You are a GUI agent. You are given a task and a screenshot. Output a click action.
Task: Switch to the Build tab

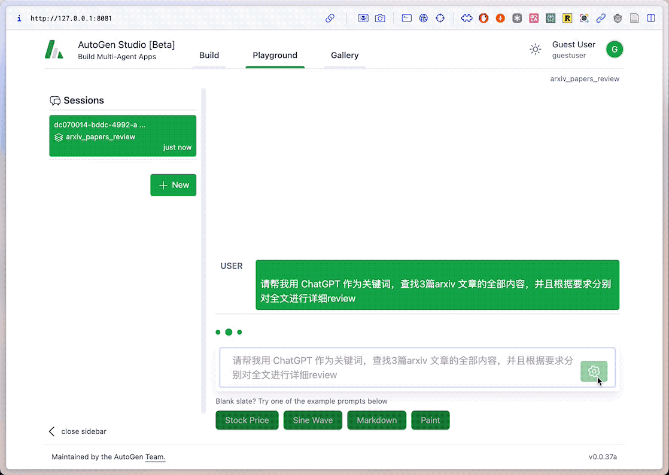coord(209,55)
